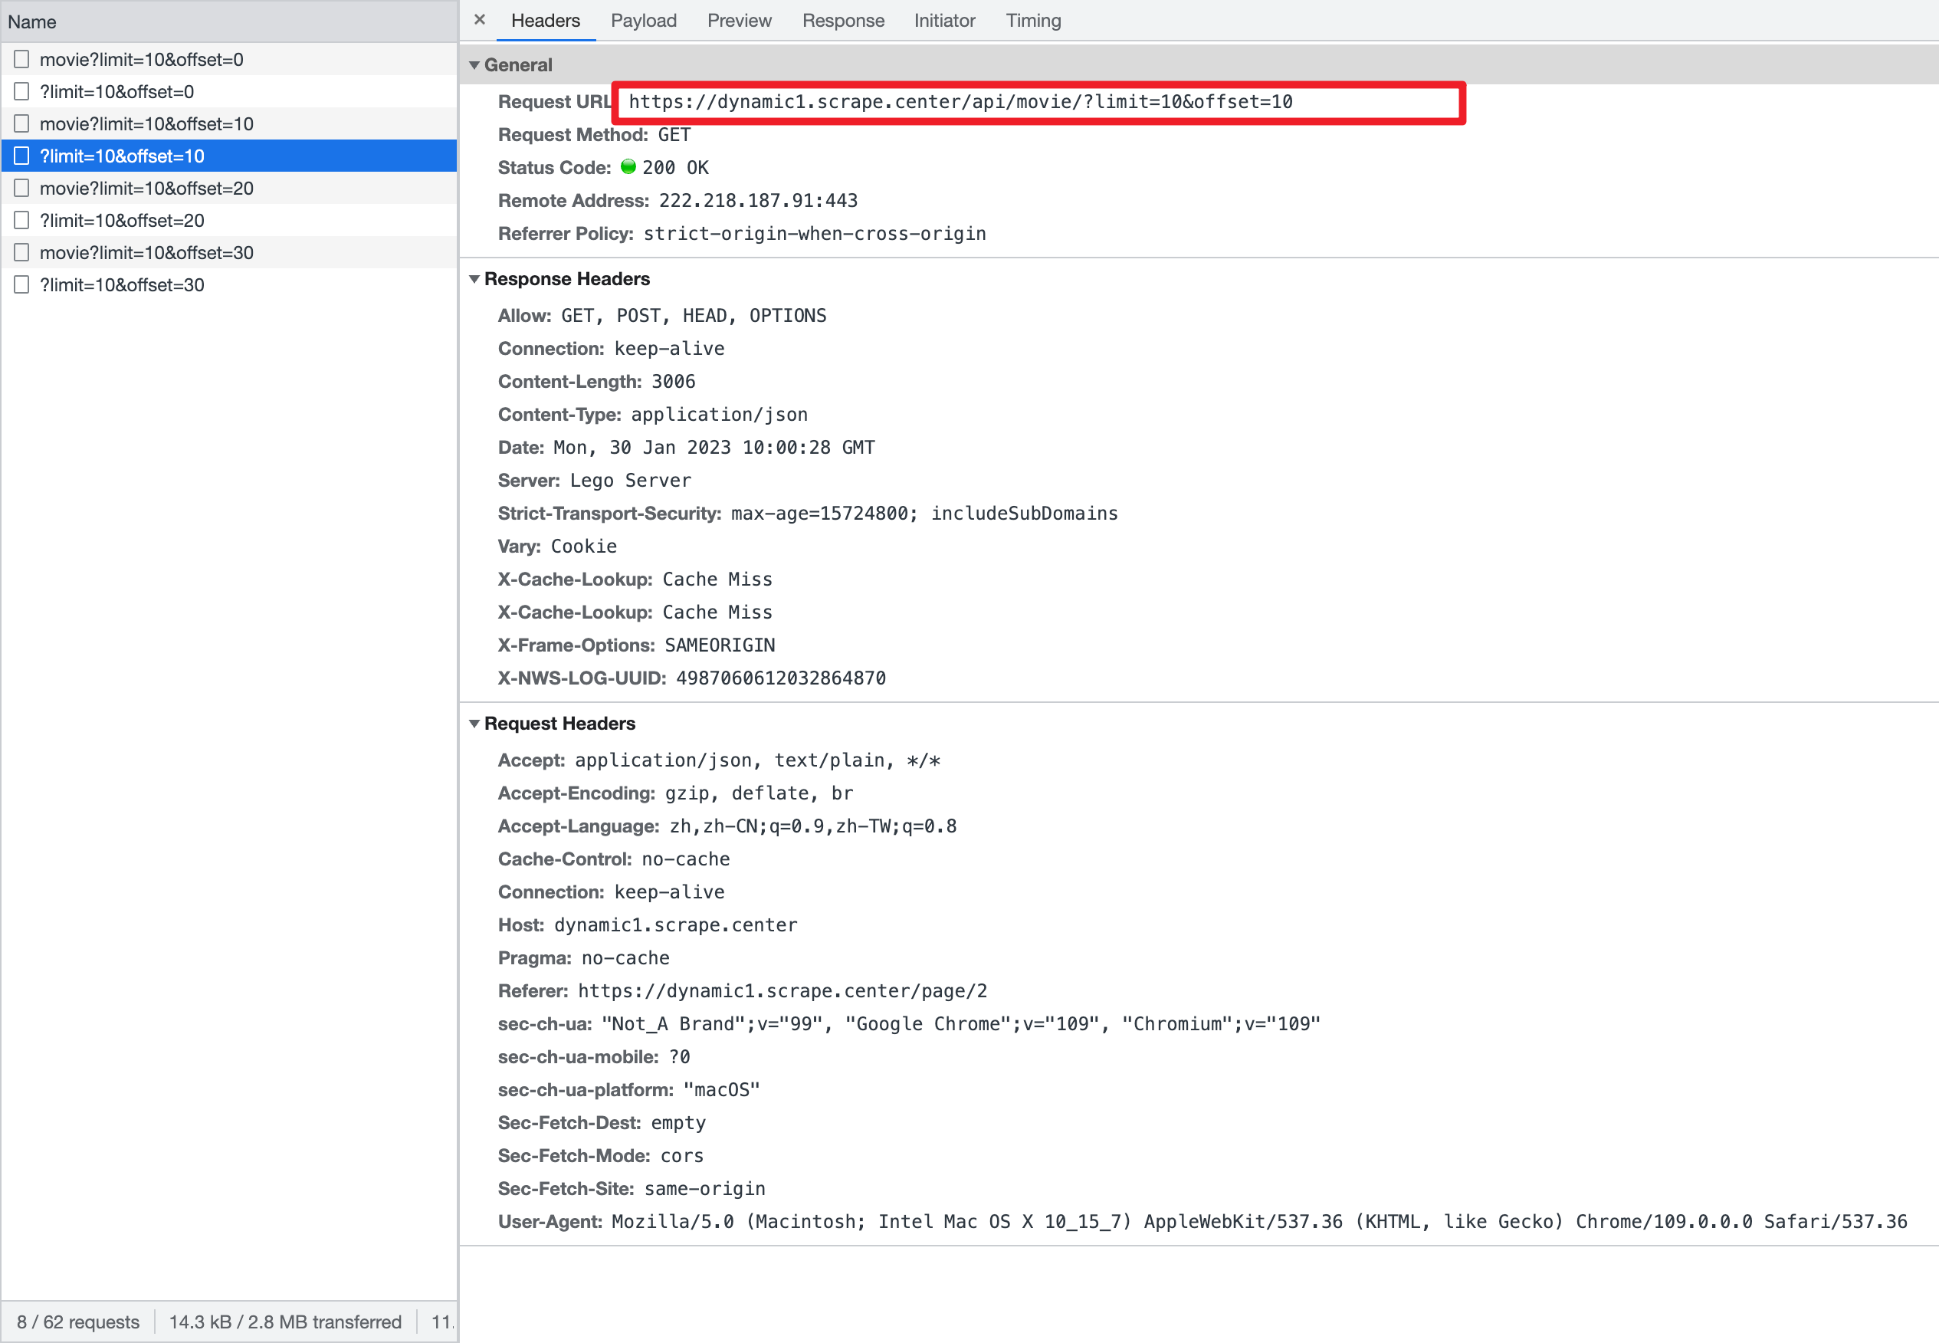Viewport: 1939px width, 1343px height.
Task: Tick checkbox for movie?limit=10&offset=10 request
Action: pyautogui.click(x=22, y=123)
